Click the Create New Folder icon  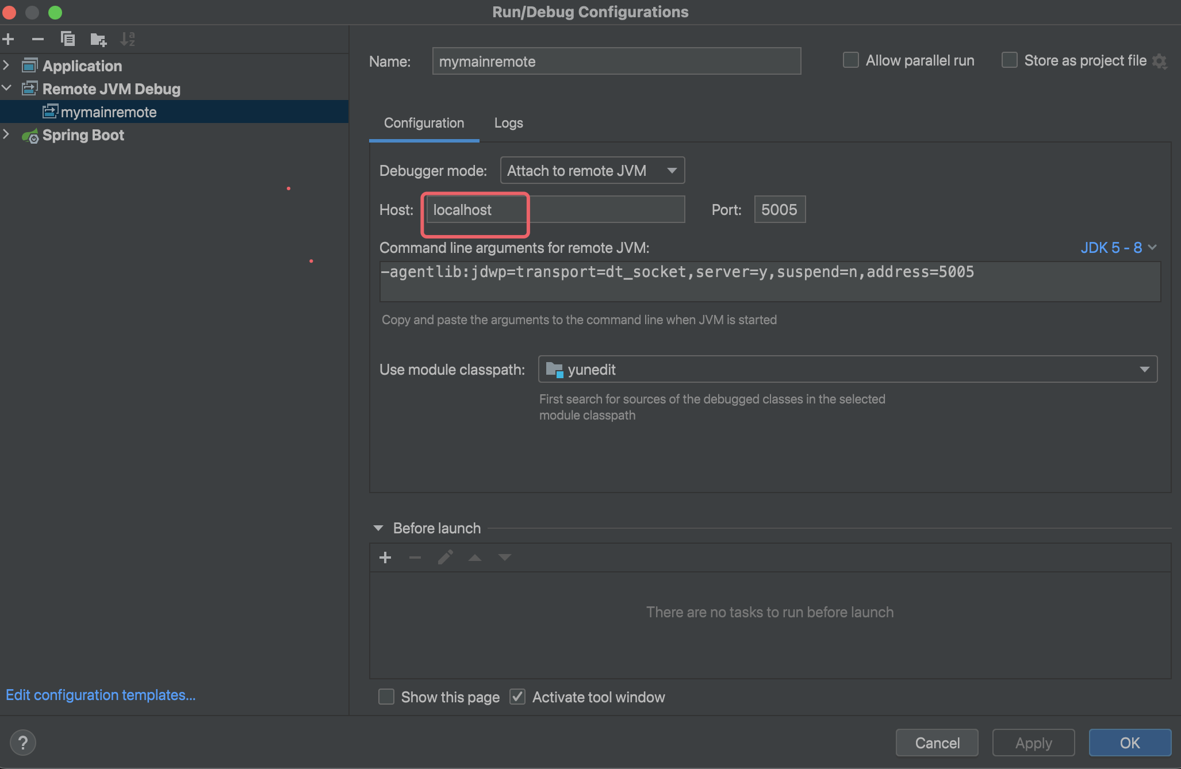(x=98, y=39)
